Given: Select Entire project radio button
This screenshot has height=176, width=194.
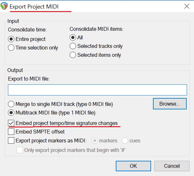Looking at the screenshot, I should pyautogui.click(x=11, y=39).
